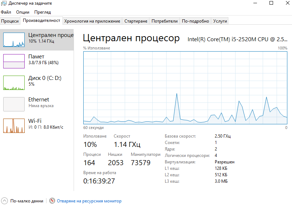The height and width of the screenshot is (206, 292).
Task: Minimize the Task Manager window
Action: [255, 3]
